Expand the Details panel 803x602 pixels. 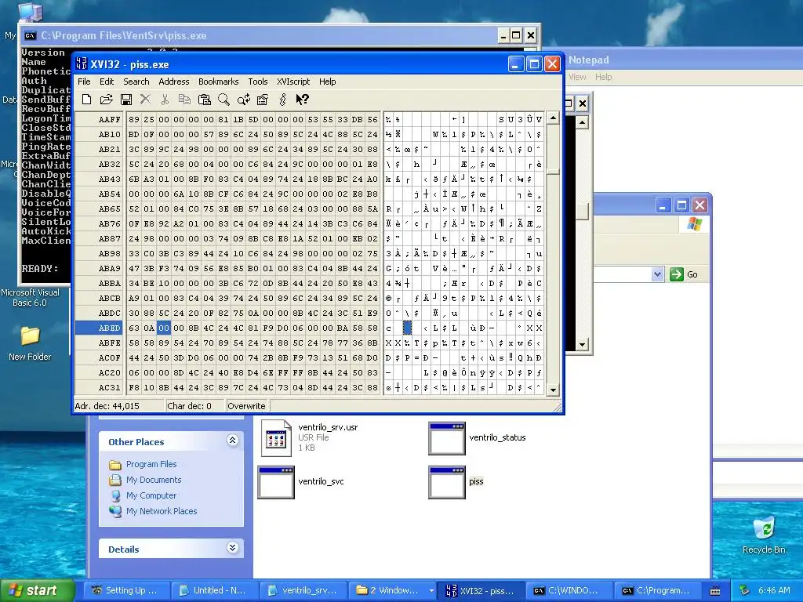point(232,548)
